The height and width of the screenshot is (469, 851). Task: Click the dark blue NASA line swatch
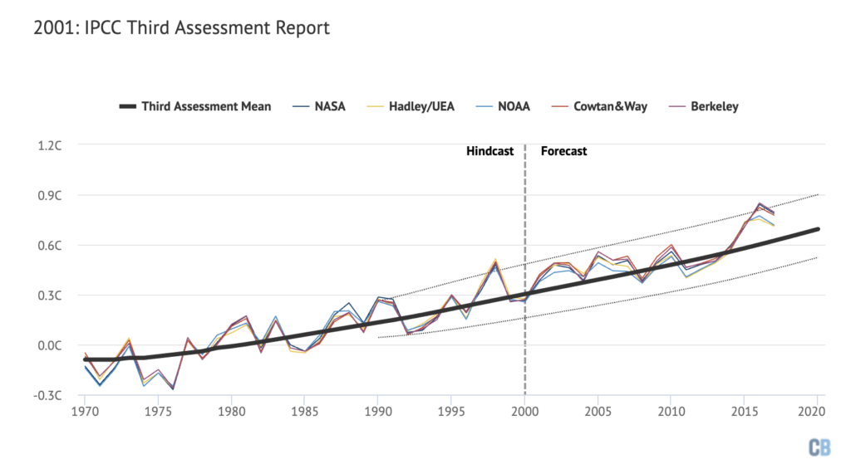pos(301,107)
